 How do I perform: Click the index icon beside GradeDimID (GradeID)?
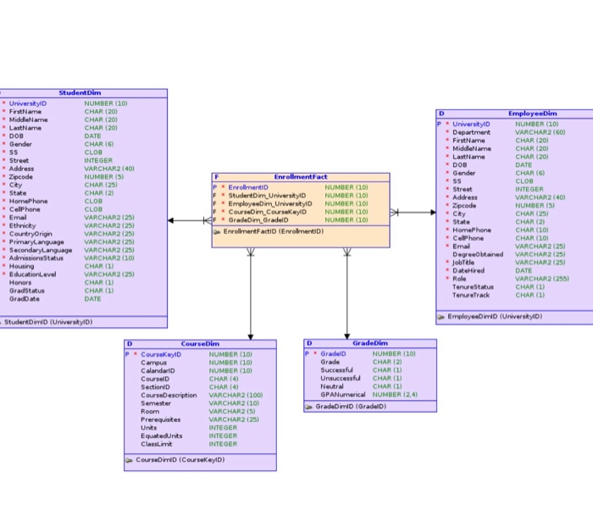(308, 407)
